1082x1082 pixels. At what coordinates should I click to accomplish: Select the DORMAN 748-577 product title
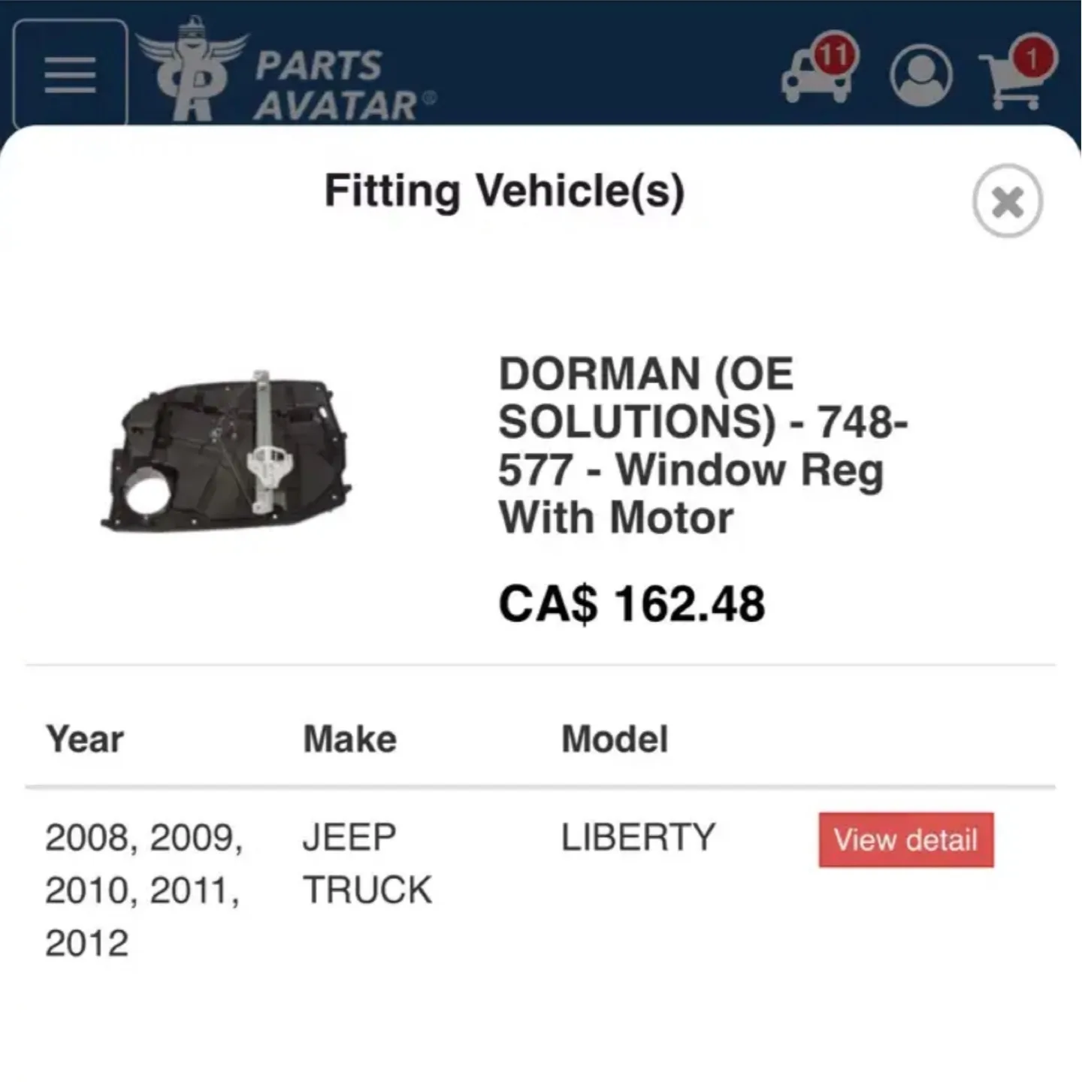(x=703, y=443)
